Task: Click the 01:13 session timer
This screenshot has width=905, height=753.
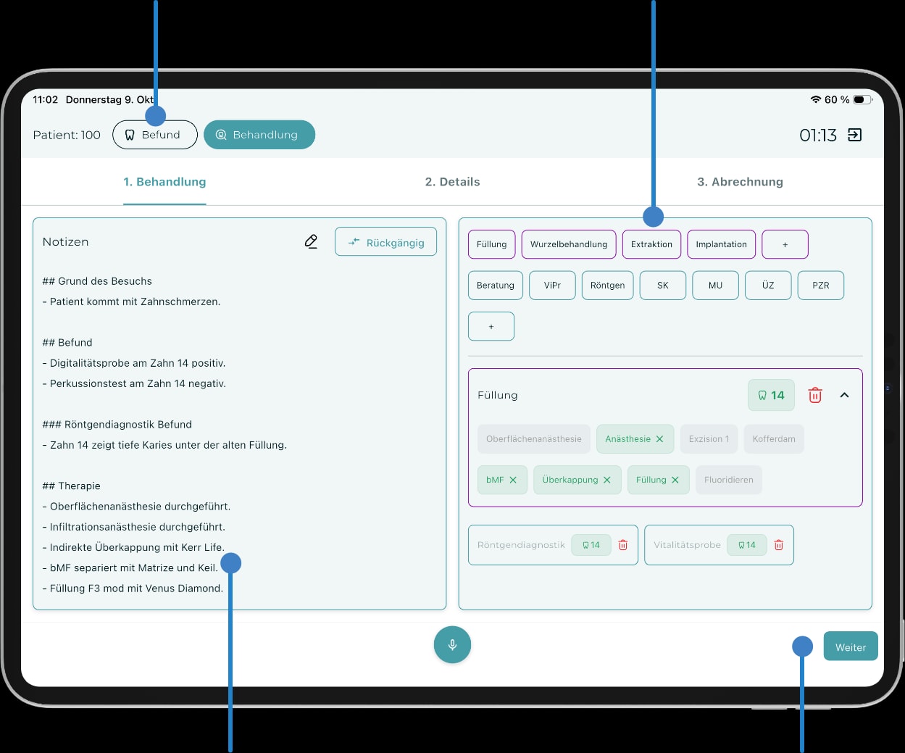Action: click(x=818, y=135)
